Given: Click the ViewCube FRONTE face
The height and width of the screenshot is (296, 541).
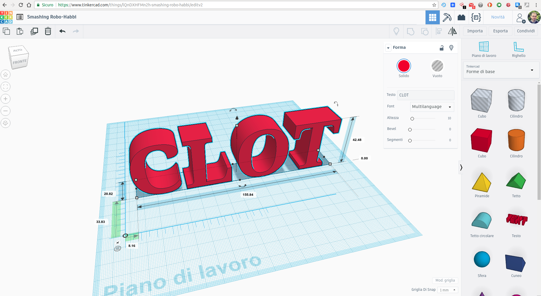Looking at the screenshot, I should (20, 62).
